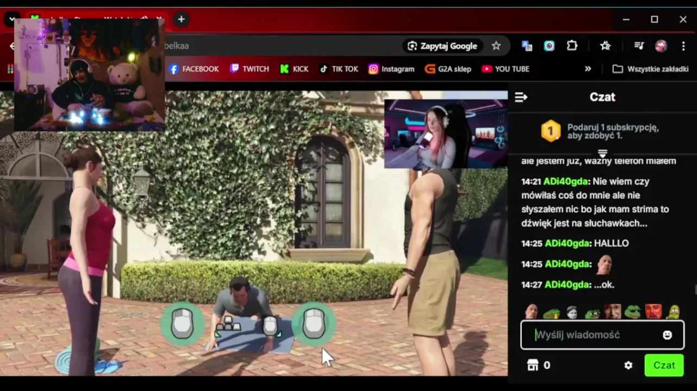Click the gold subscription badge icon
697x391 pixels.
550,131
